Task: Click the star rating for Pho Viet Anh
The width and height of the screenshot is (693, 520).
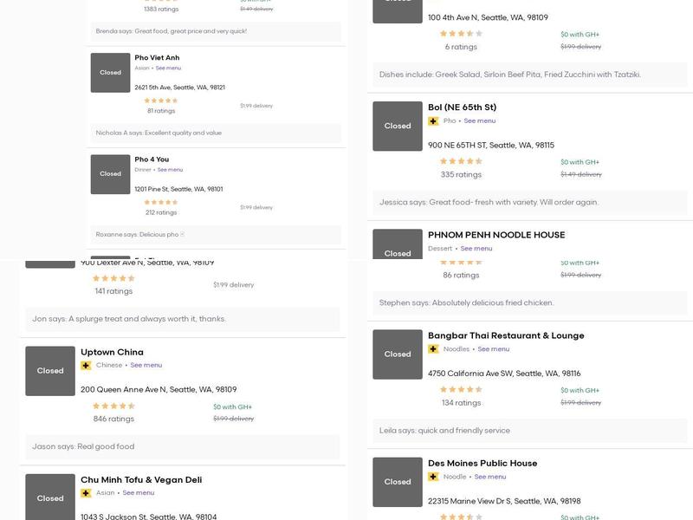Action: [x=161, y=101]
